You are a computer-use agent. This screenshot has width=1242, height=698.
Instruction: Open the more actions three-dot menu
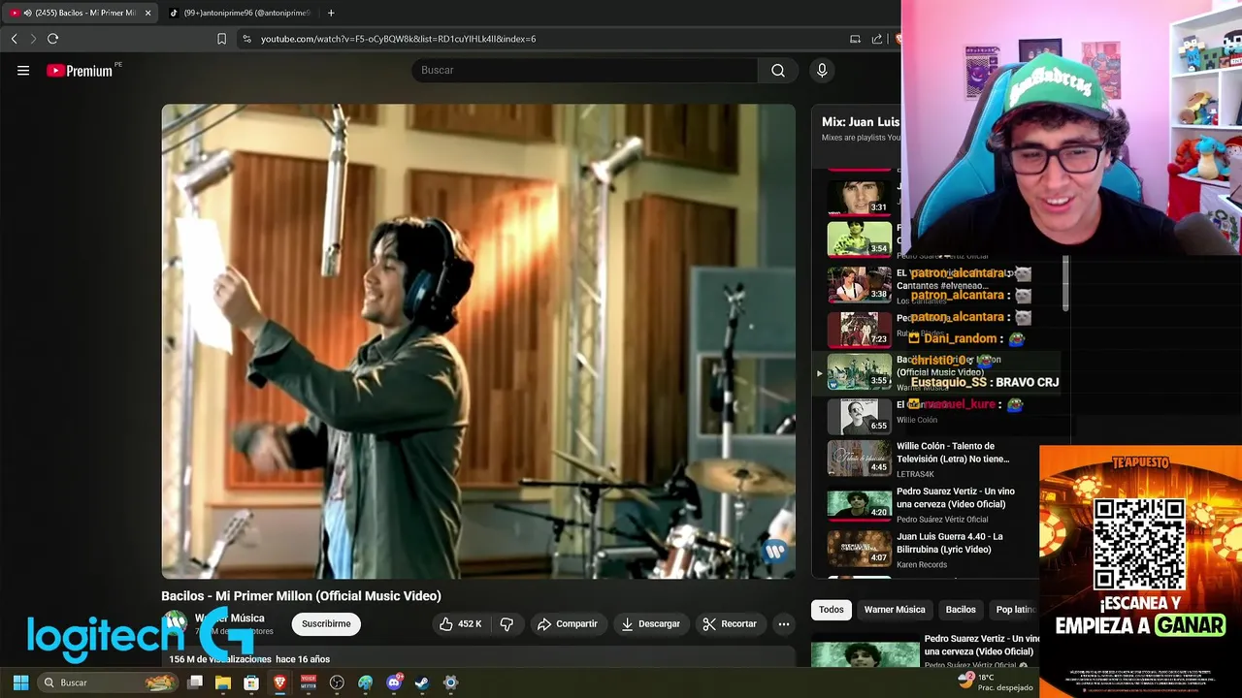pyautogui.click(x=783, y=623)
